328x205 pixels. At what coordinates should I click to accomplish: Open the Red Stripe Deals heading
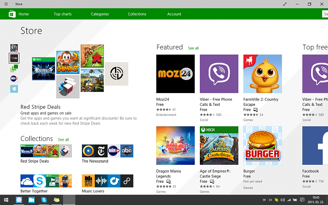pyautogui.click(x=41, y=107)
